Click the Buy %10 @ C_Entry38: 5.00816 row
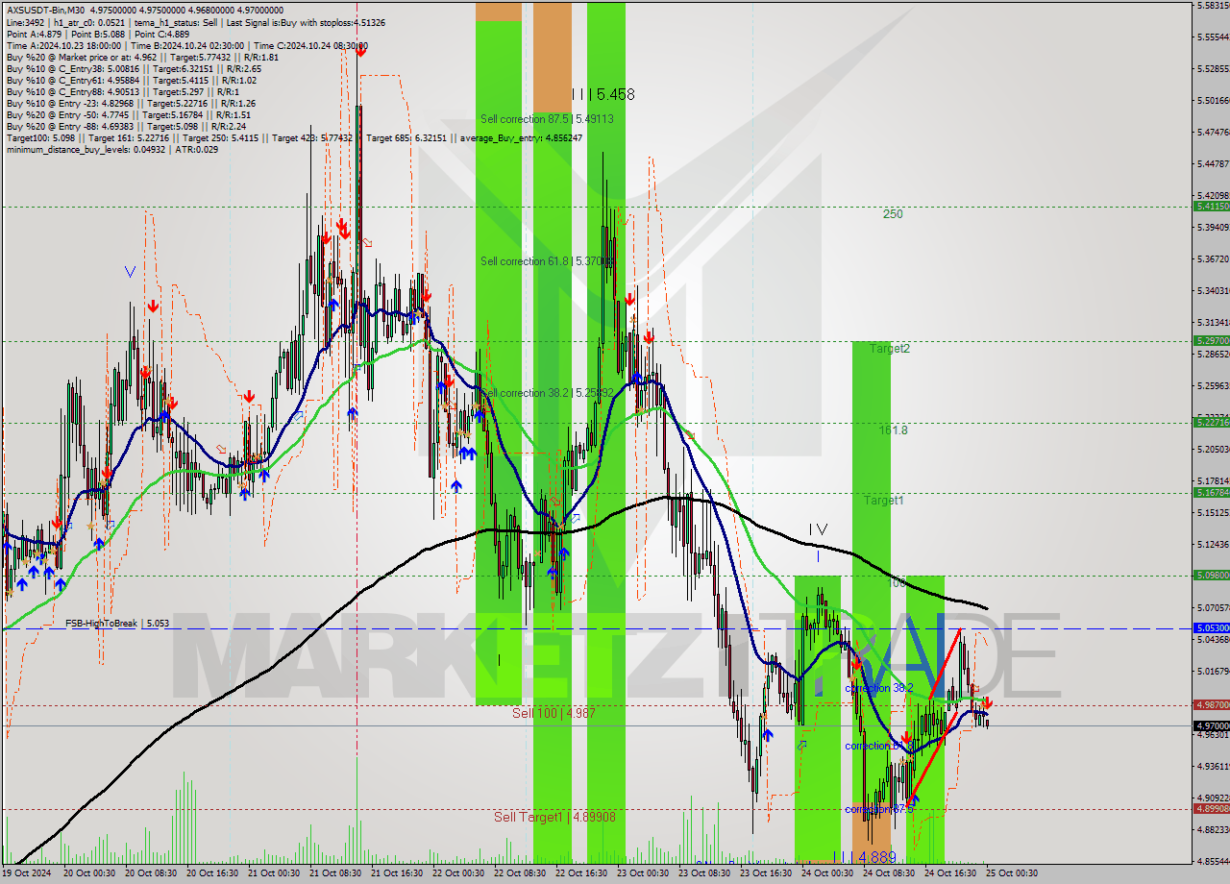Viewport: 1230px width, 884px height. 134,68
